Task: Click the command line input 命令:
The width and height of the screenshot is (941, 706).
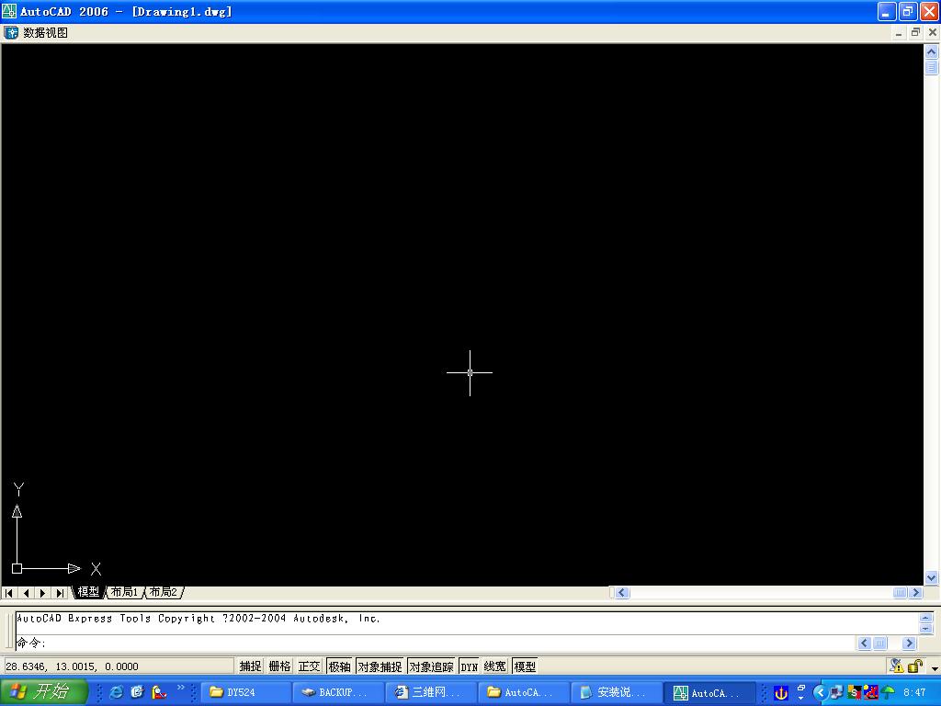Action: (435, 643)
